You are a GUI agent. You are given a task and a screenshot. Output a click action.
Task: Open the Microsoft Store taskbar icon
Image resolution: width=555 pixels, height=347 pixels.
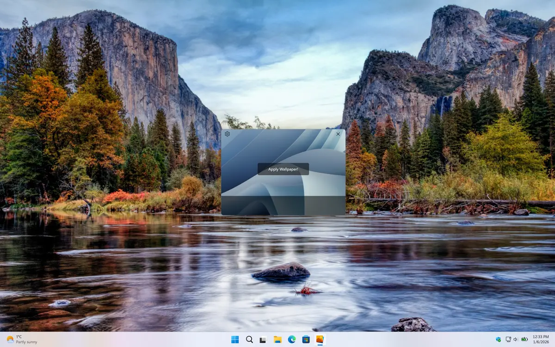tap(306, 340)
